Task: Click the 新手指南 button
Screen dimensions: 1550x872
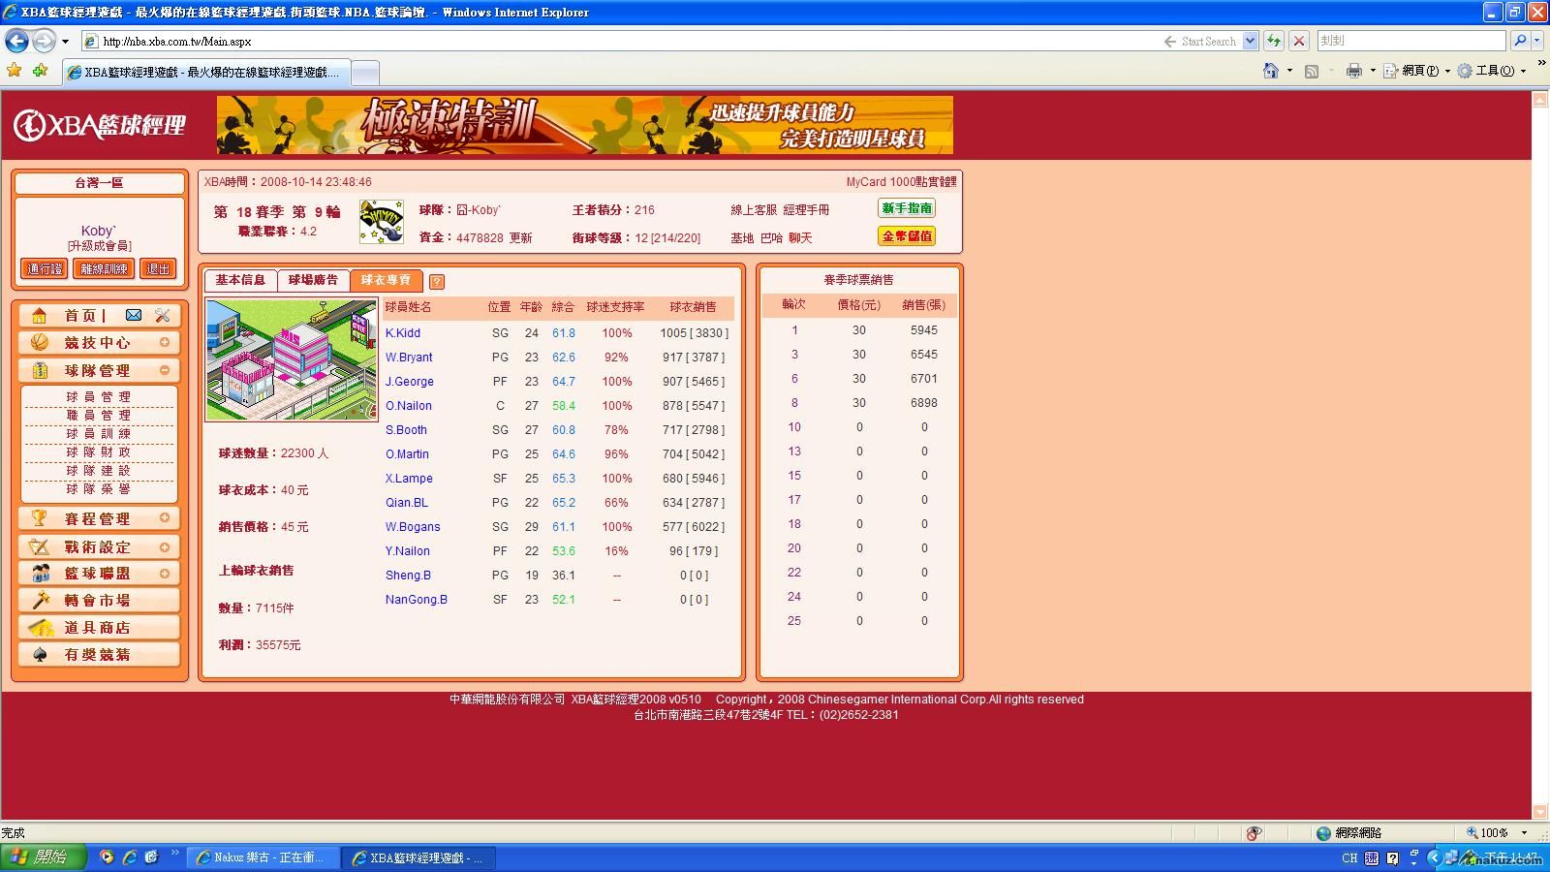Action: pyautogui.click(x=906, y=208)
